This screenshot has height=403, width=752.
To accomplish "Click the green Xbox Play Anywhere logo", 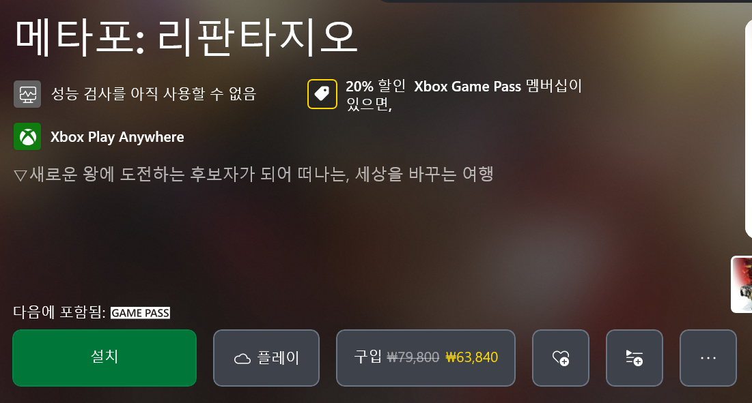I will tap(27, 136).
